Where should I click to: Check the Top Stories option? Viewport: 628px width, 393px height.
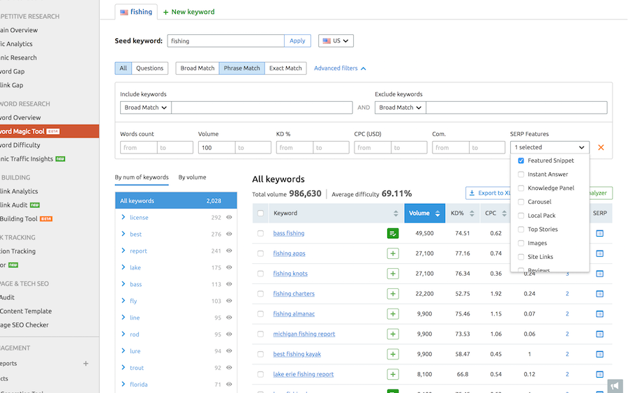[521, 229]
